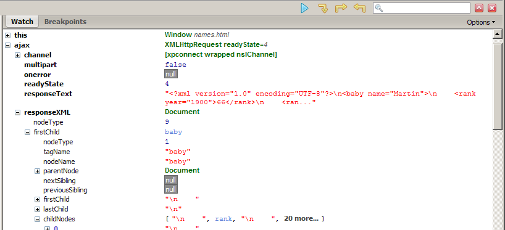Collapse the ajax watch entry
This screenshot has height=230, width=505.
click(x=8, y=46)
